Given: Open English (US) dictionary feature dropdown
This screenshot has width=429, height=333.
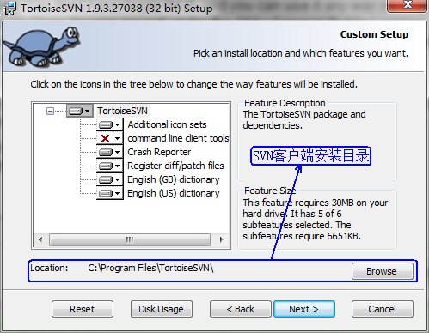Looking at the screenshot, I should [110, 193].
